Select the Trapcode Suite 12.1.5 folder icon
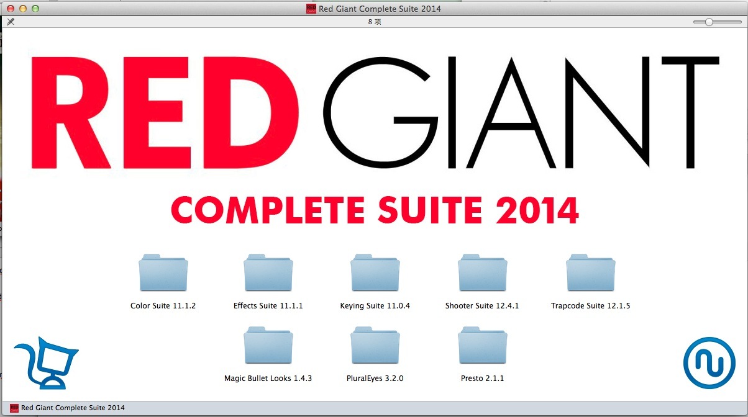 [x=590, y=273]
